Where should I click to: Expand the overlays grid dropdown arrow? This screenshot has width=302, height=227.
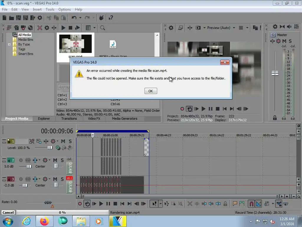pyautogui.click(x=247, y=28)
